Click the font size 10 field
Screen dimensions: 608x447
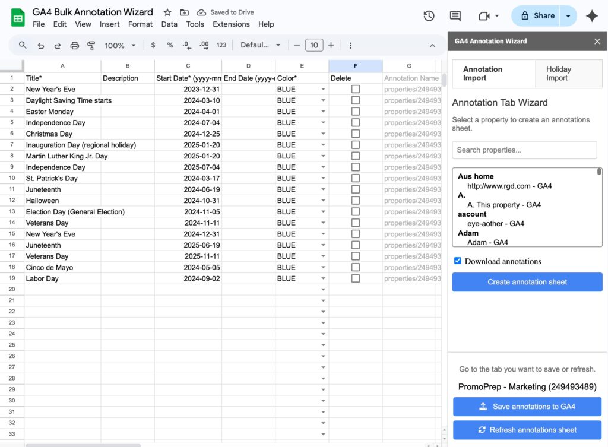pos(314,45)
